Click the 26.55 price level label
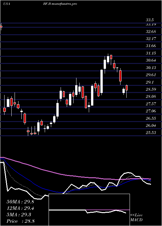Viewport: 162px width, 226px height. (151, 118)
